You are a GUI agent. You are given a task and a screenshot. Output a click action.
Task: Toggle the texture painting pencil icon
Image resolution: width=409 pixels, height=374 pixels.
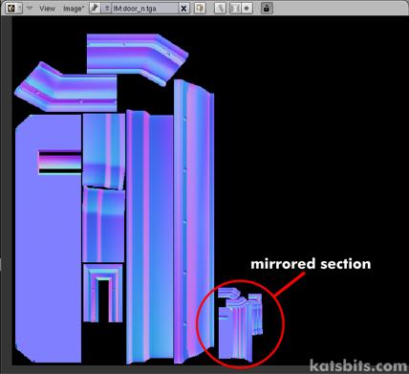tap(220, 9)
